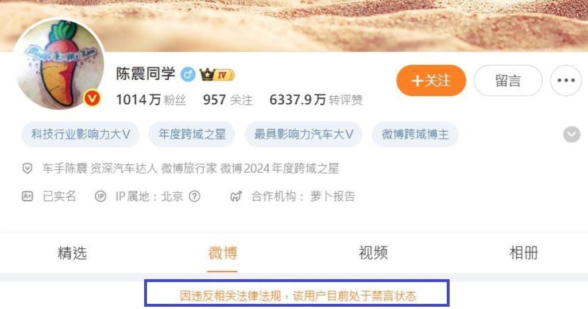This screenshot has height=309, width=588.
Task: Open the carrot profile avatar
Action: (x=60, y=64)
